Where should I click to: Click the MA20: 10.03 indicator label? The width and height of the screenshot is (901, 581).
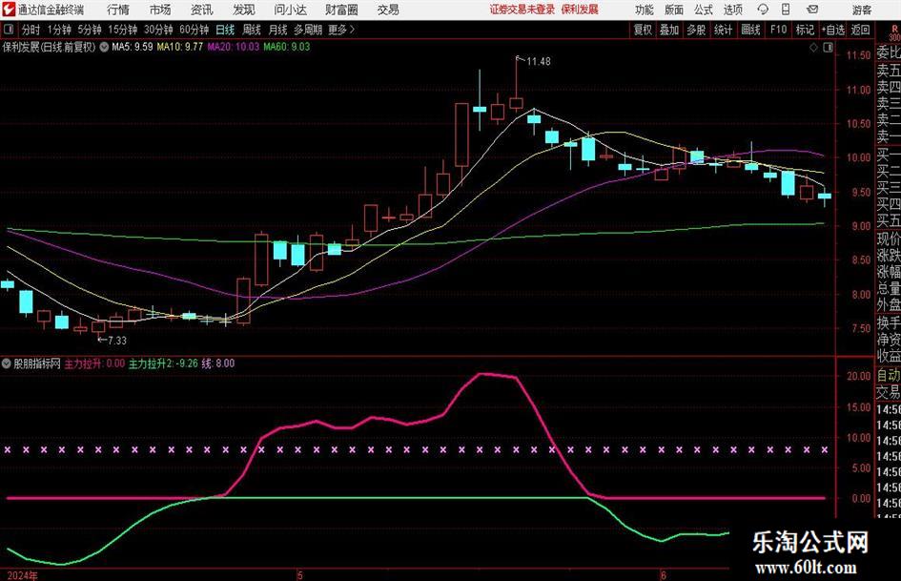pos(234,47)
